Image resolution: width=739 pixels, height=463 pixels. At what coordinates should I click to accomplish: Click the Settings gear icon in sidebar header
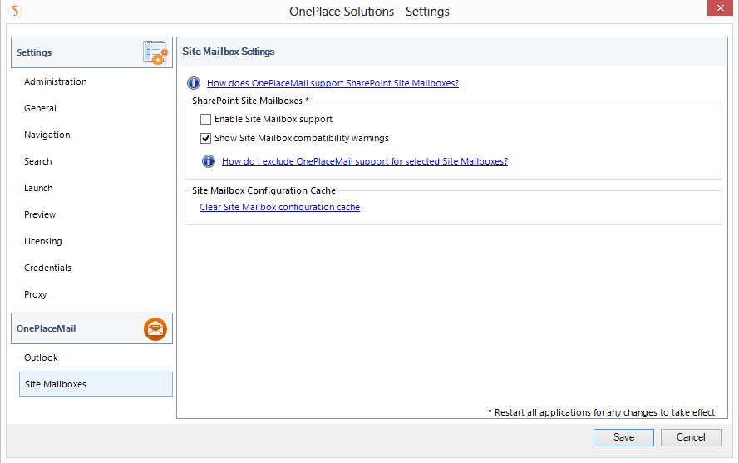(x=155, y=52)
